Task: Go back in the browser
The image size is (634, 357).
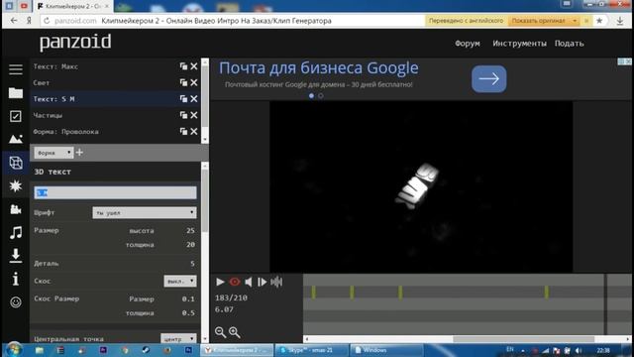Action: [x=14, y=21]
